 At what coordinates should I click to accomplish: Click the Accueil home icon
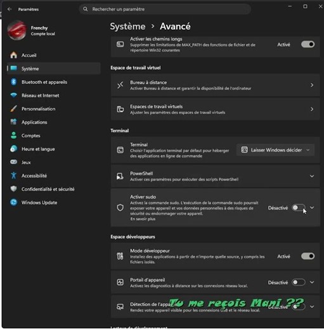tap(14, 55)
